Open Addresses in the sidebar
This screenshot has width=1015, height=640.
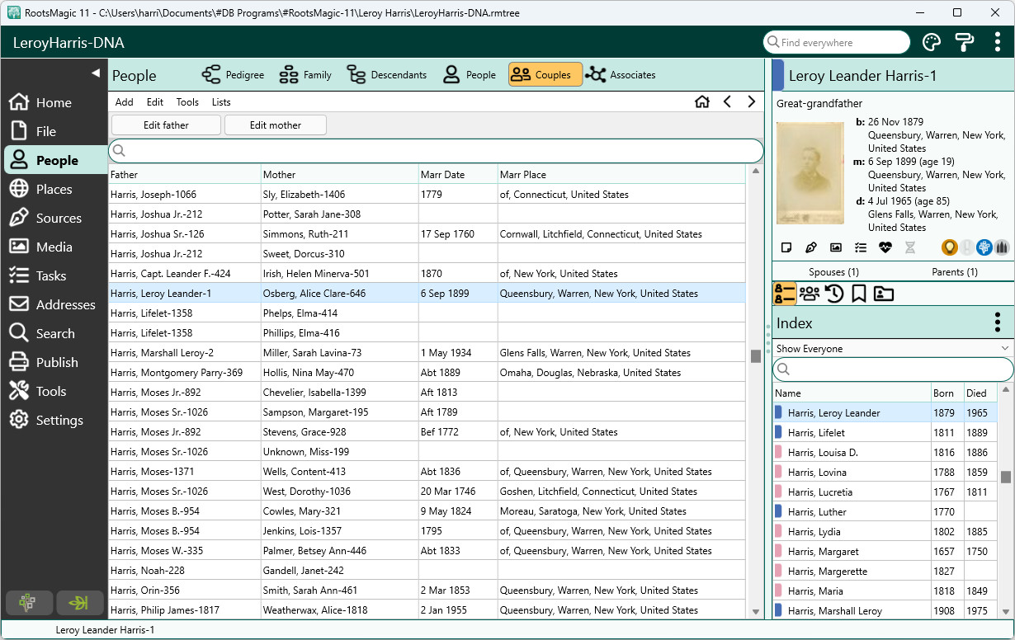click(x=54, y=304)
